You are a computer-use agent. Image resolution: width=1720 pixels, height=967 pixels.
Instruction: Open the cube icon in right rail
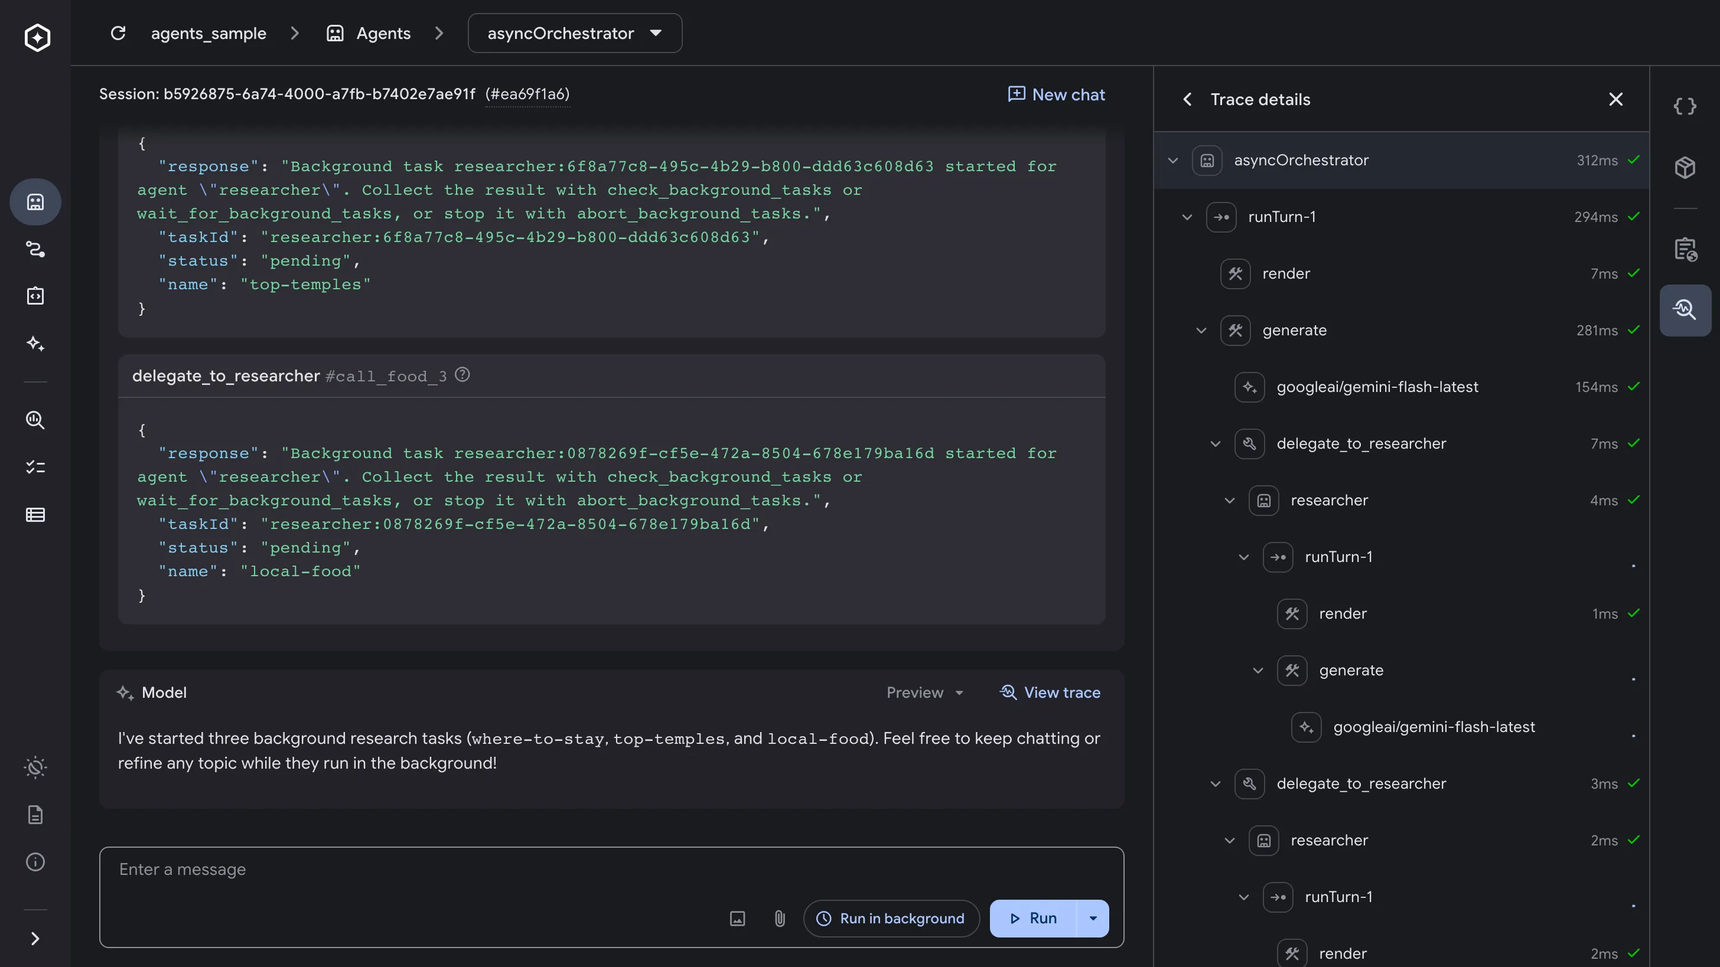click(1685, 167)
